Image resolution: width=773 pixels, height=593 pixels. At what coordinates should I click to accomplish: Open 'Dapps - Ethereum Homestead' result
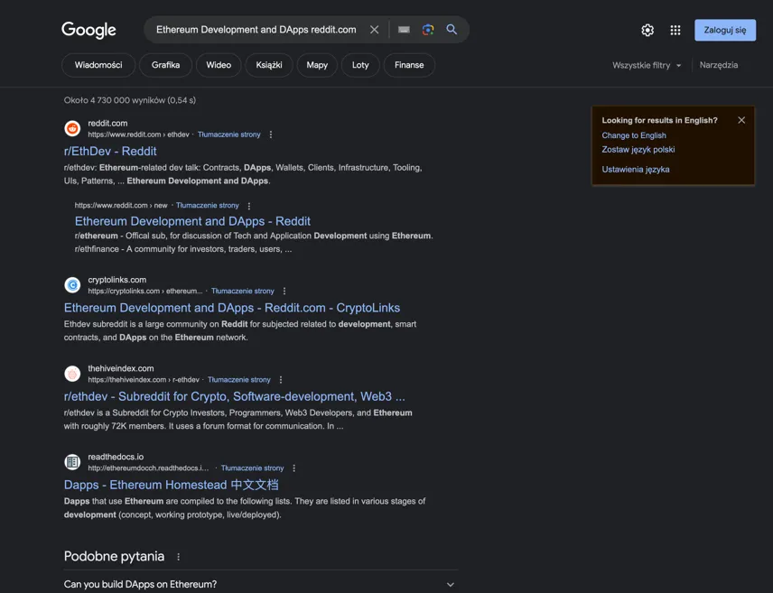pos(171,485)
